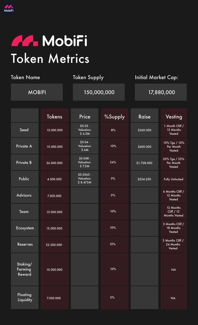
Task: Click the pink MobiFi wave logo mark
Action: (x=25, y=41)
